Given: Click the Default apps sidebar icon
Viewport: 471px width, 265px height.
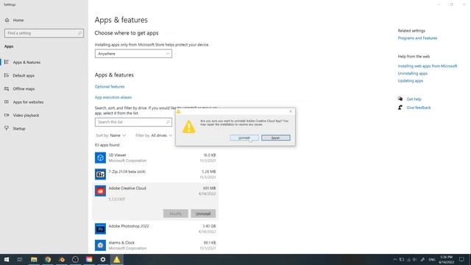Looking at the screenshot, I should [7, 75].
